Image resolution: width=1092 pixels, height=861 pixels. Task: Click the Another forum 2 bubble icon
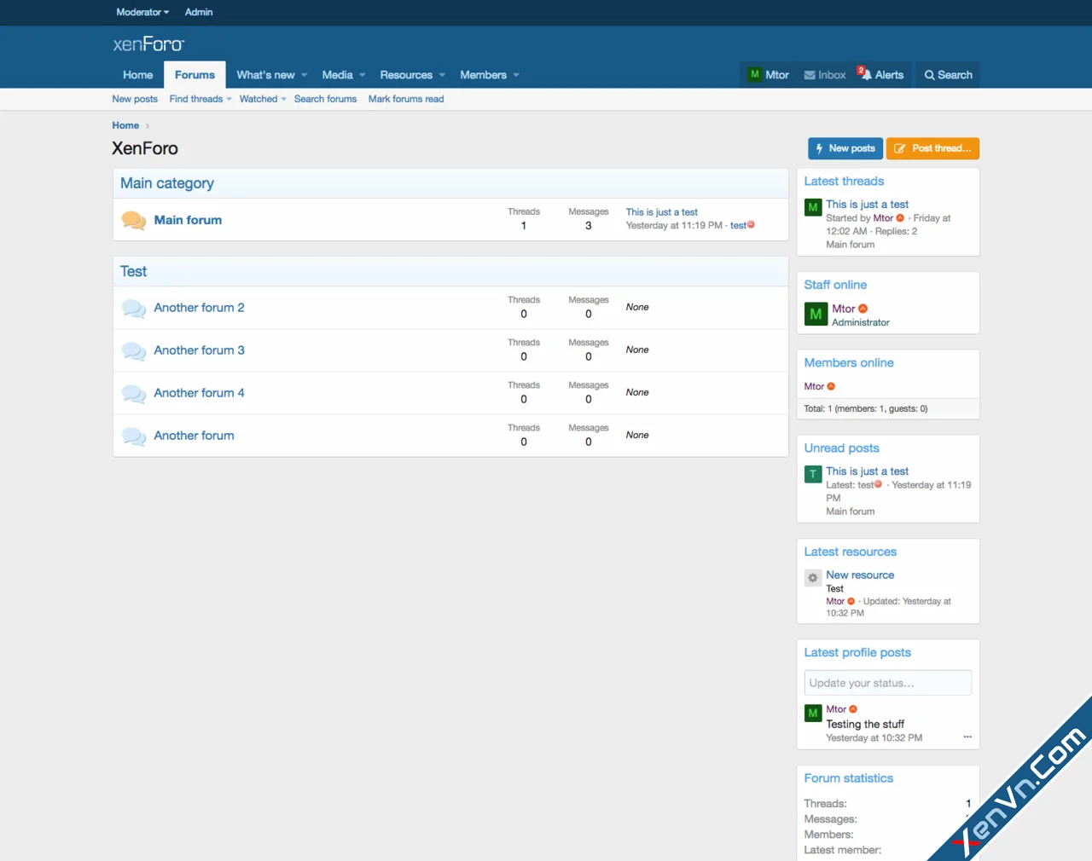(x=134, y=309)
